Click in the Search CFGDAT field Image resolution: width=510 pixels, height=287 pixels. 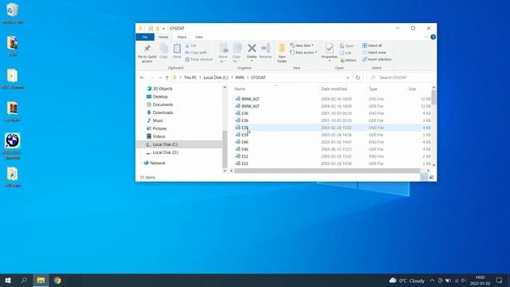click(400, 77)
